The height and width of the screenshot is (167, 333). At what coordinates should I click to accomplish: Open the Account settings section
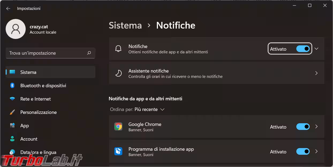click(29, 139)
